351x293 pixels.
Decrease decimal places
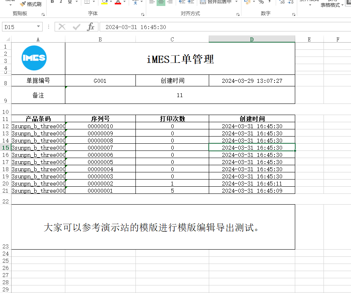(x=291, y=2)
